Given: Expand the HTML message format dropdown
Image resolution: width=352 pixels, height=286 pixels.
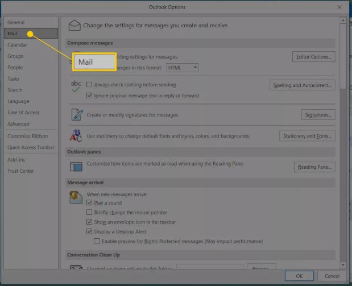Looking at the screenshot, I should [x=182, y=68].
